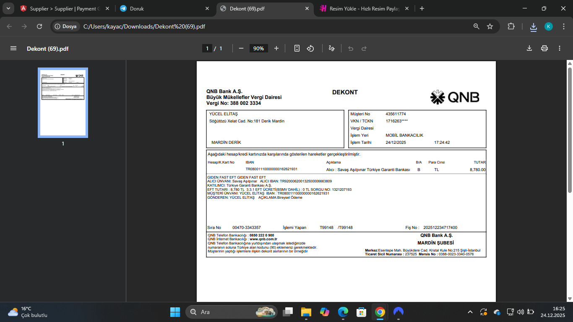
Task: Edit the 90% zoom level field
Action: (259, 48)
